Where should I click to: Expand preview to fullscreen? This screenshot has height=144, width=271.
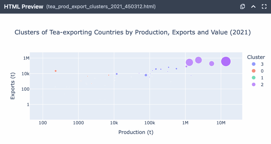(x=264, y=7)
